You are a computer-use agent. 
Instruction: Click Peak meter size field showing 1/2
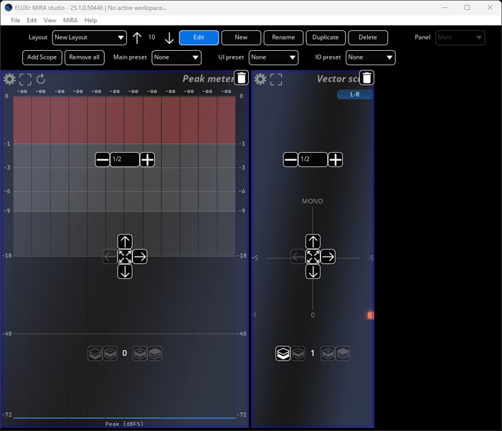coord(125,159)
